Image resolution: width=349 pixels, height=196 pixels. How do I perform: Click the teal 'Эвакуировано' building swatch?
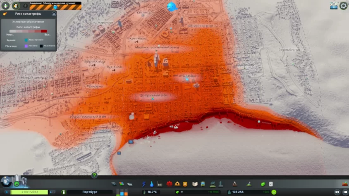click(x=26, y=40)
